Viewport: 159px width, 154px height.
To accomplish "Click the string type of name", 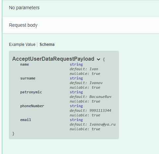I will [x=76, y=64].
